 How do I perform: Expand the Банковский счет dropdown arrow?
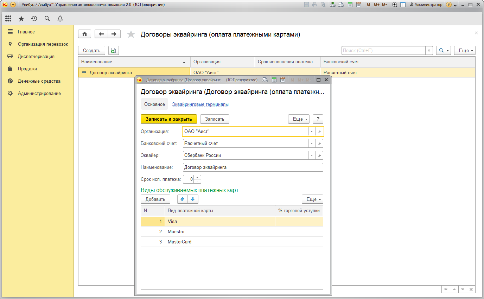click(312, 144)
